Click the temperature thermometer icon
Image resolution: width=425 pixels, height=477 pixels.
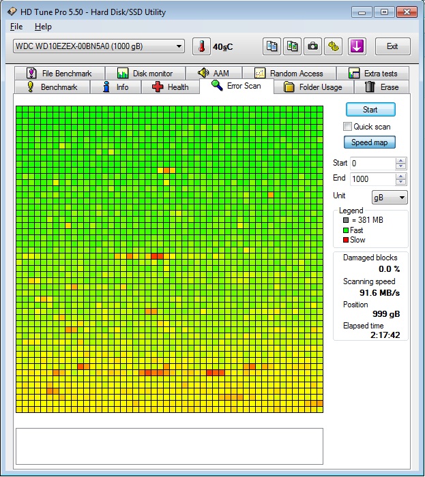[x=201, y=46]
